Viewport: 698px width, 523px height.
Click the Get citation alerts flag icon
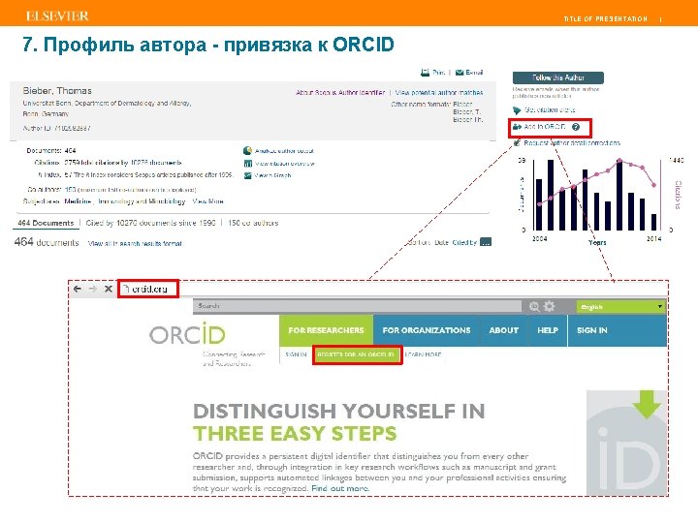[x=517, y=110]
